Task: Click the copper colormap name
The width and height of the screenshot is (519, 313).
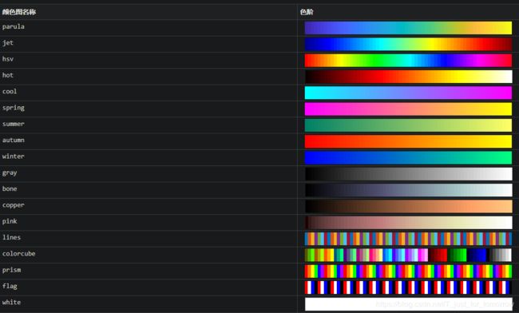Action: tap(14, 205)
